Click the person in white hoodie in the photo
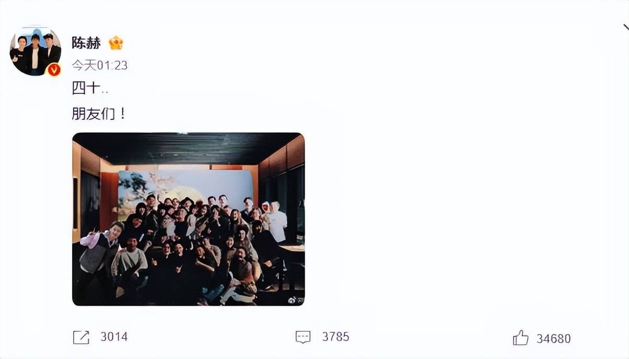This screenshot has width=629, height=359. click(274, 222)
